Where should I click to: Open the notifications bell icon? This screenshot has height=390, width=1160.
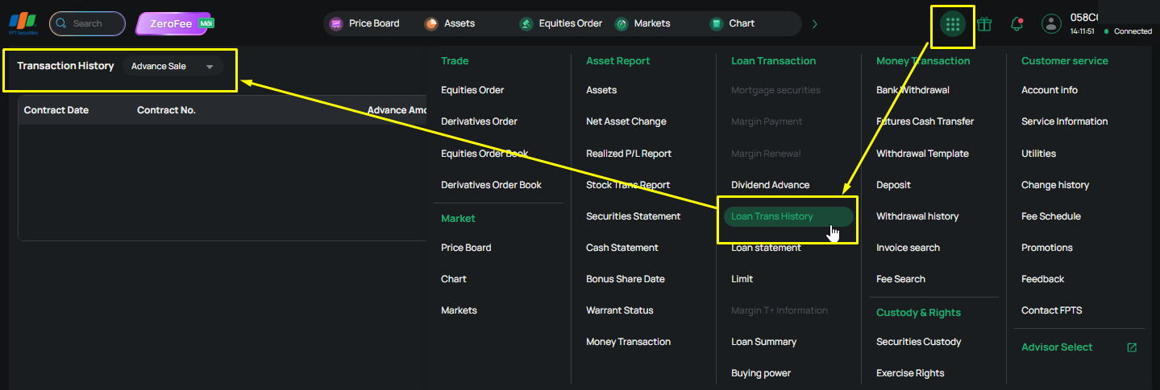pos(1017,24)
